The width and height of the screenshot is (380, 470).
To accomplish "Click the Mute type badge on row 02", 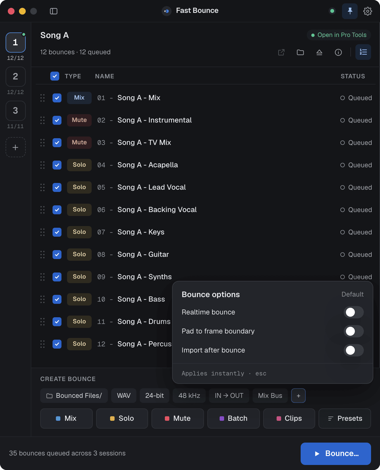I will coord(79,120).
